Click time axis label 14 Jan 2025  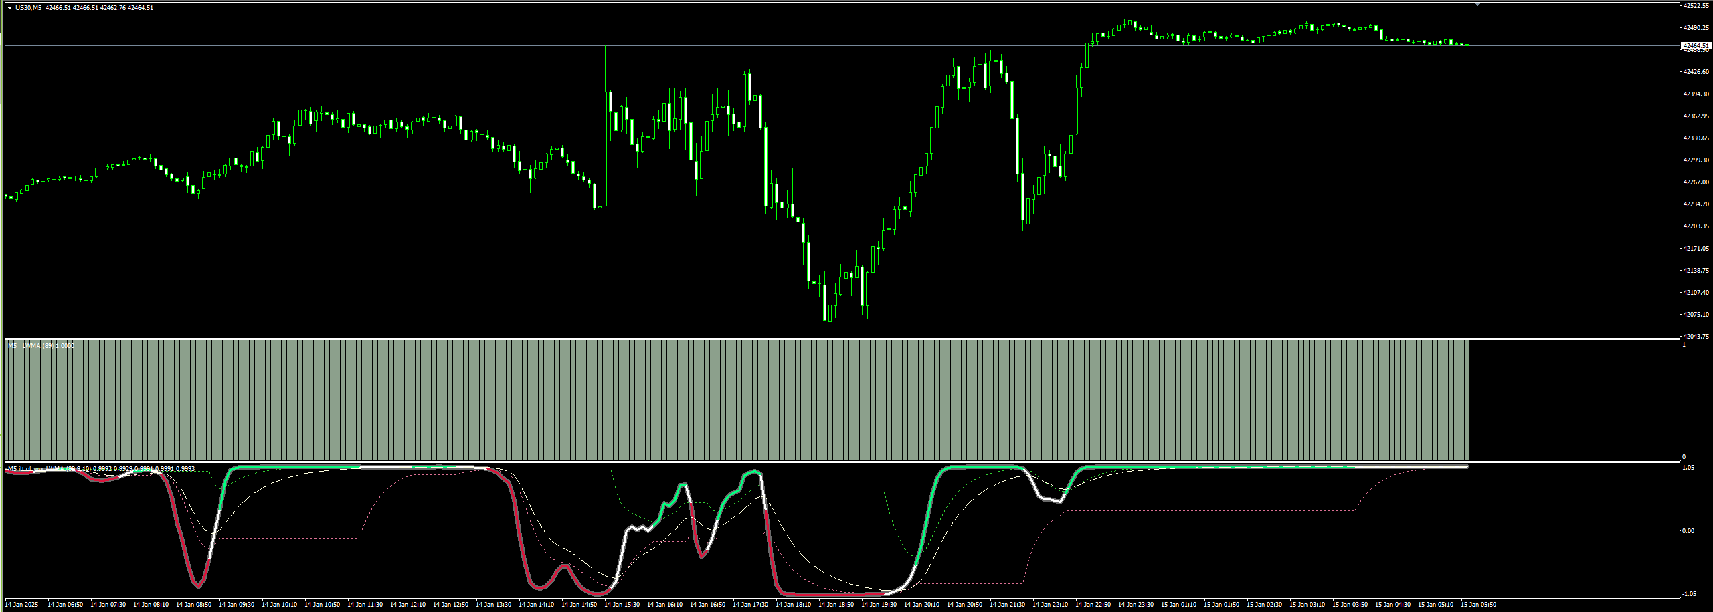pos(21,605)
